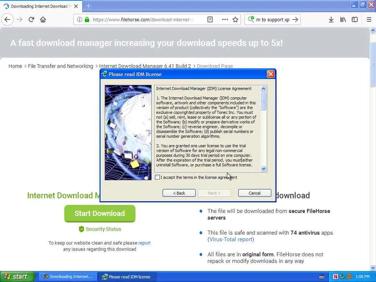Close the IDM license dialog with the X button
Image resolution: width=376 pixels, height=282 pixels.
(x=271, y=74)
